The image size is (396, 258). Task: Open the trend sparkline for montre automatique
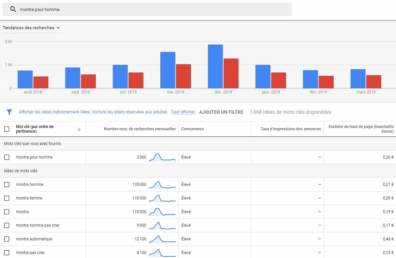pyautogui.click(x=162, y=239)
